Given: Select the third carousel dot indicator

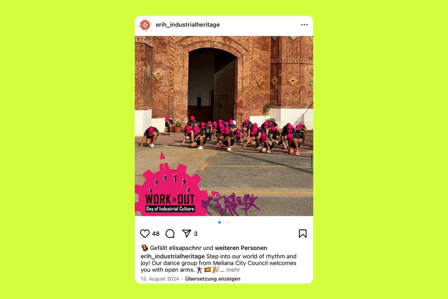Looking at the screenshot, I should (x=228, y=222).
